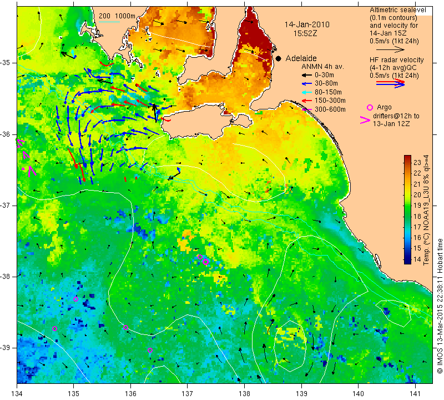This screenshot has width=444, height=400.
Task: Click the black 0-30m legend arrow
Action: 306,76
